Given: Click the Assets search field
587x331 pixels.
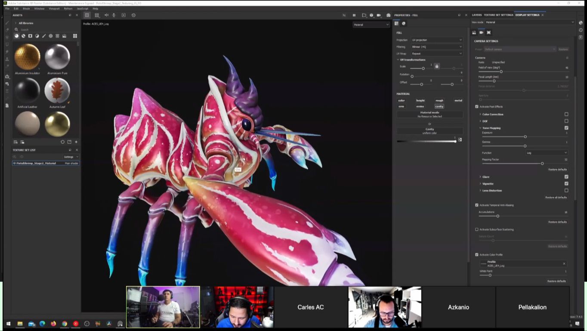Looking at the screenshot, I should pyautogui.click(x=47, y=30).
